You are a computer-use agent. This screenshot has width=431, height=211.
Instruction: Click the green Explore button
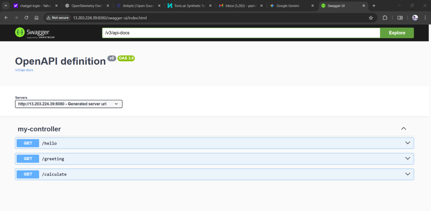point(397,33)
